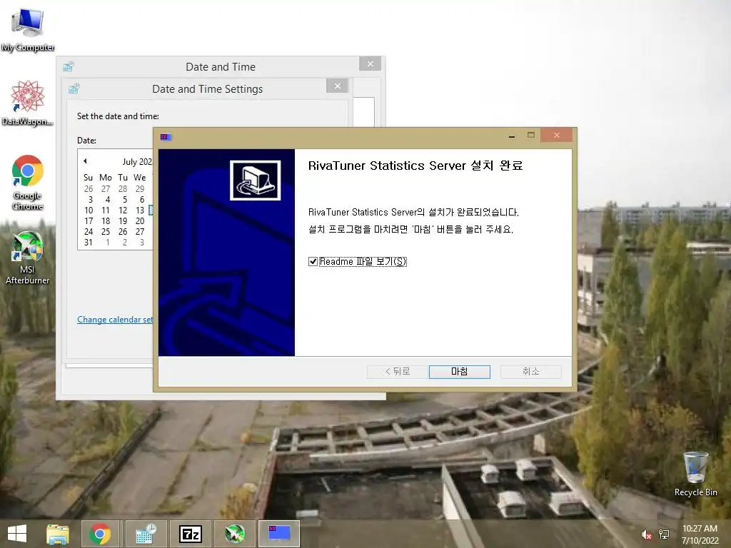Select July 10 in the calendar
The width and height of the screenshot is (731, 548).
89,210
